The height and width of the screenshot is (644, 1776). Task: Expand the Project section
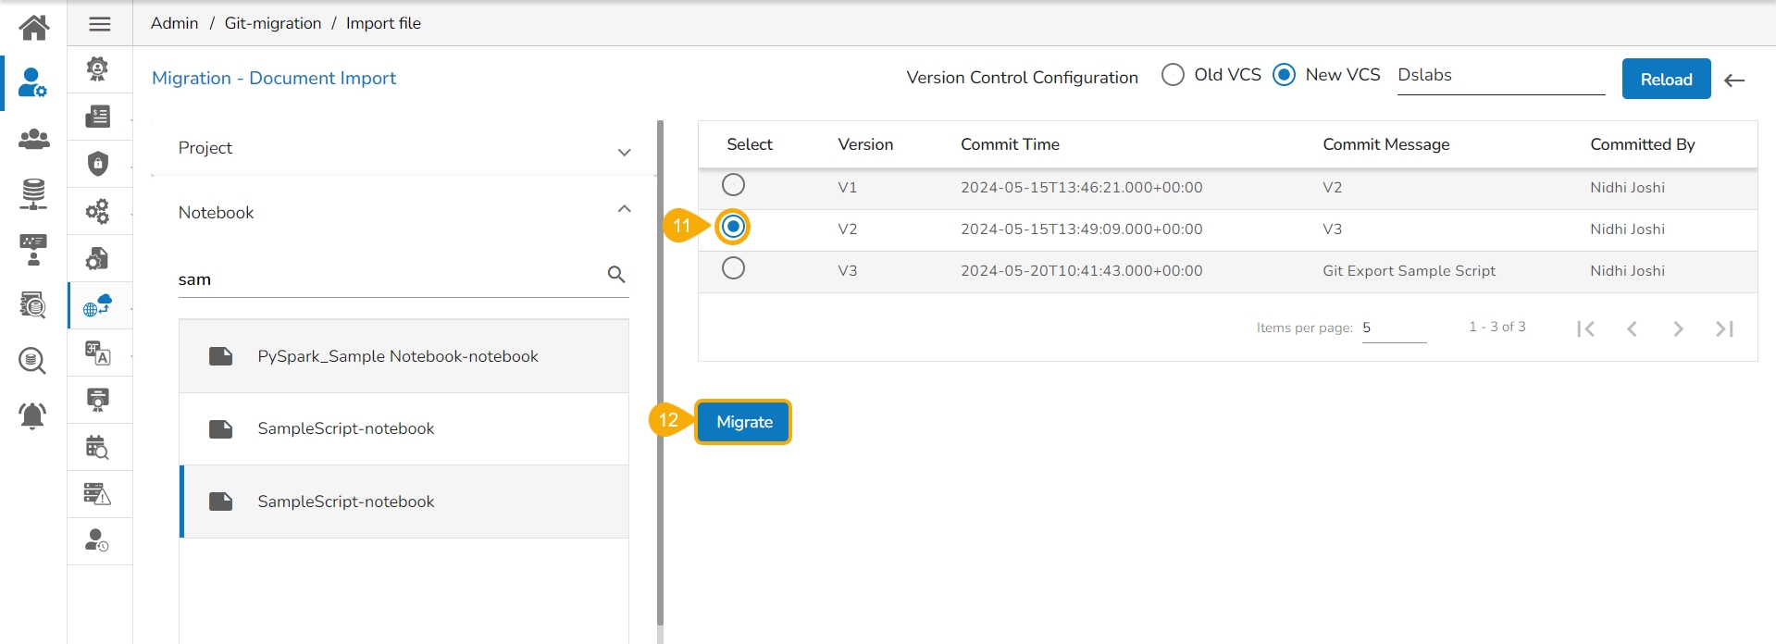tap(625, 152)
